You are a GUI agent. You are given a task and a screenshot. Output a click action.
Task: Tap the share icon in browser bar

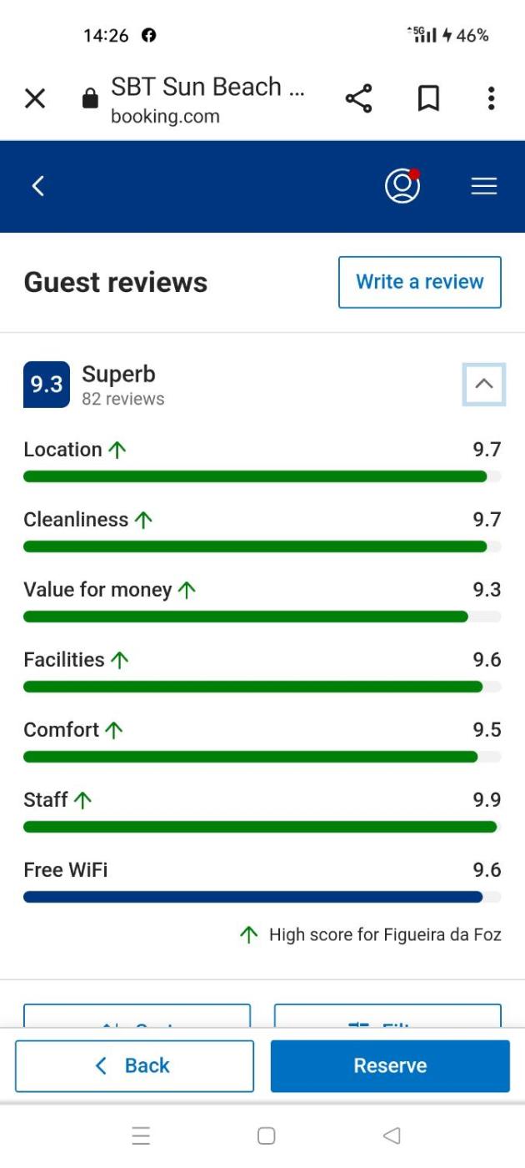tap(358, 99)
